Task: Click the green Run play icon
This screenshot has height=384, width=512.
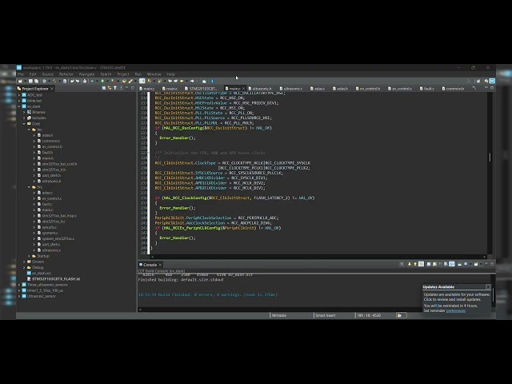Action: point(102,81)
